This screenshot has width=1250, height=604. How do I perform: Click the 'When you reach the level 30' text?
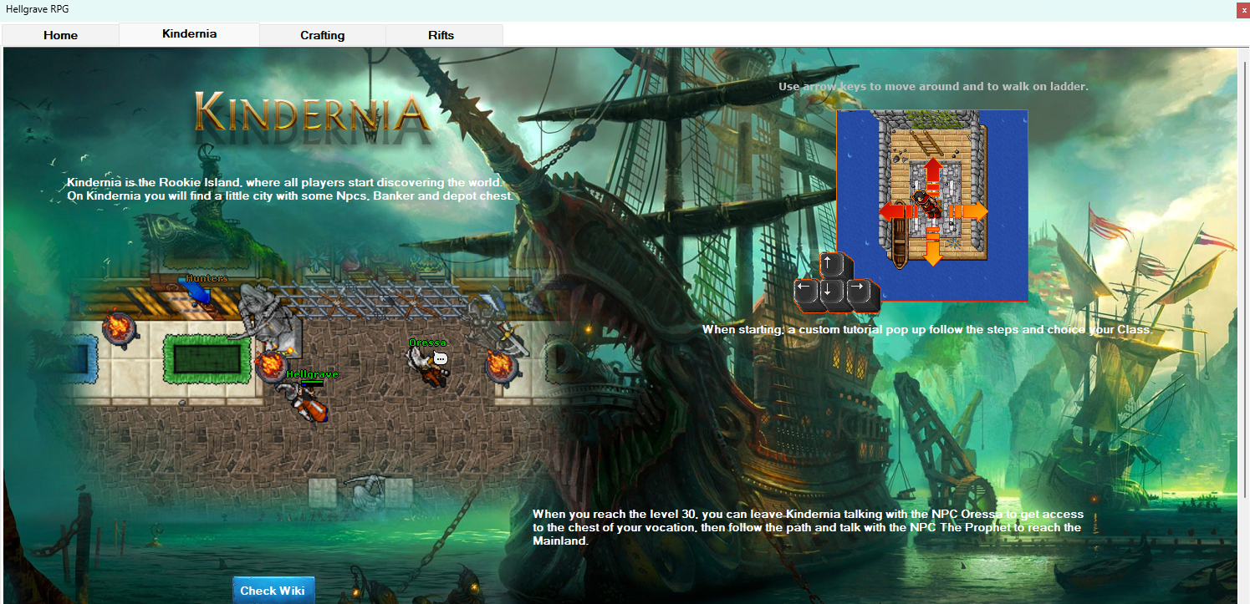808,527
